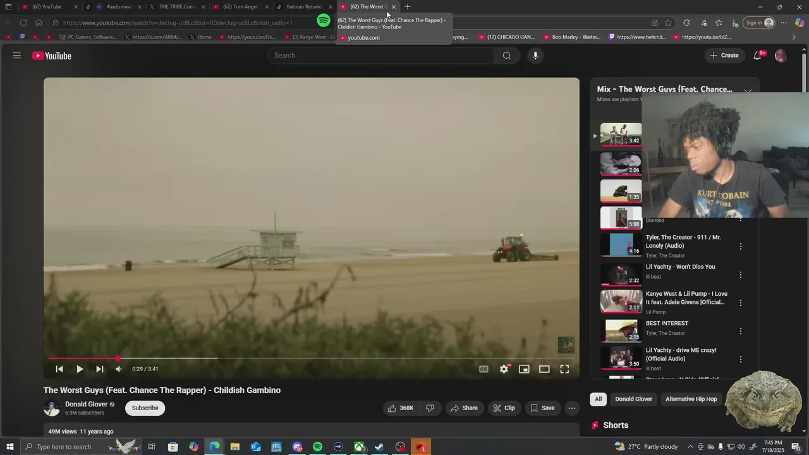Image resolution: width=809 pixels, height=455 pixels.
Task: Go to the YouTube home logo
Action: (x=52, y=56)
